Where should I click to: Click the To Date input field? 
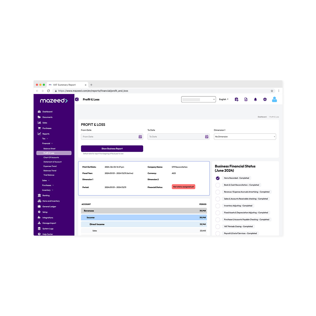click(x=179, y=137)
